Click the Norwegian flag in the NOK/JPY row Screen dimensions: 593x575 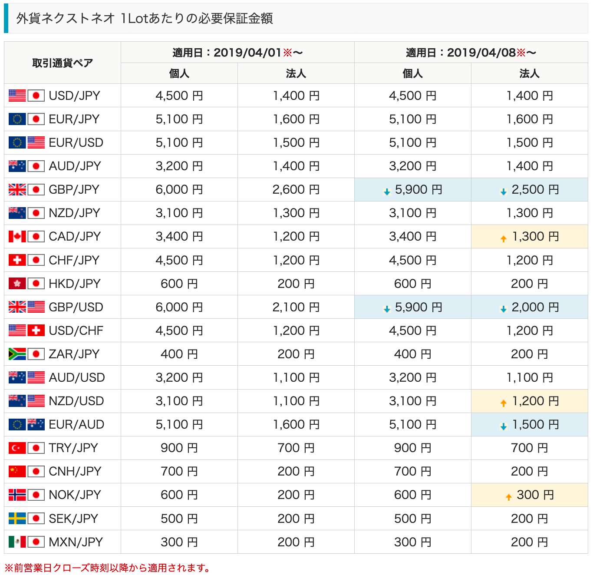(17, 495)
